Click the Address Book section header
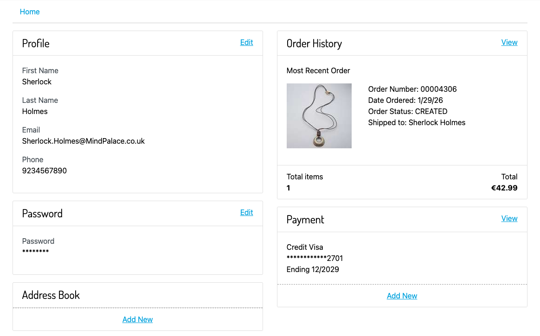The height and width of the screenshot is (336, 540). (x=51, y=295)
